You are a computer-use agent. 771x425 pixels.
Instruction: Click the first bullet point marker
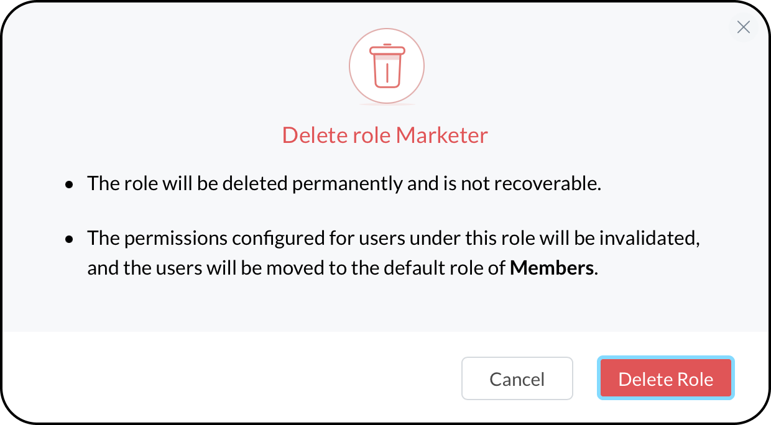[70, 185]
